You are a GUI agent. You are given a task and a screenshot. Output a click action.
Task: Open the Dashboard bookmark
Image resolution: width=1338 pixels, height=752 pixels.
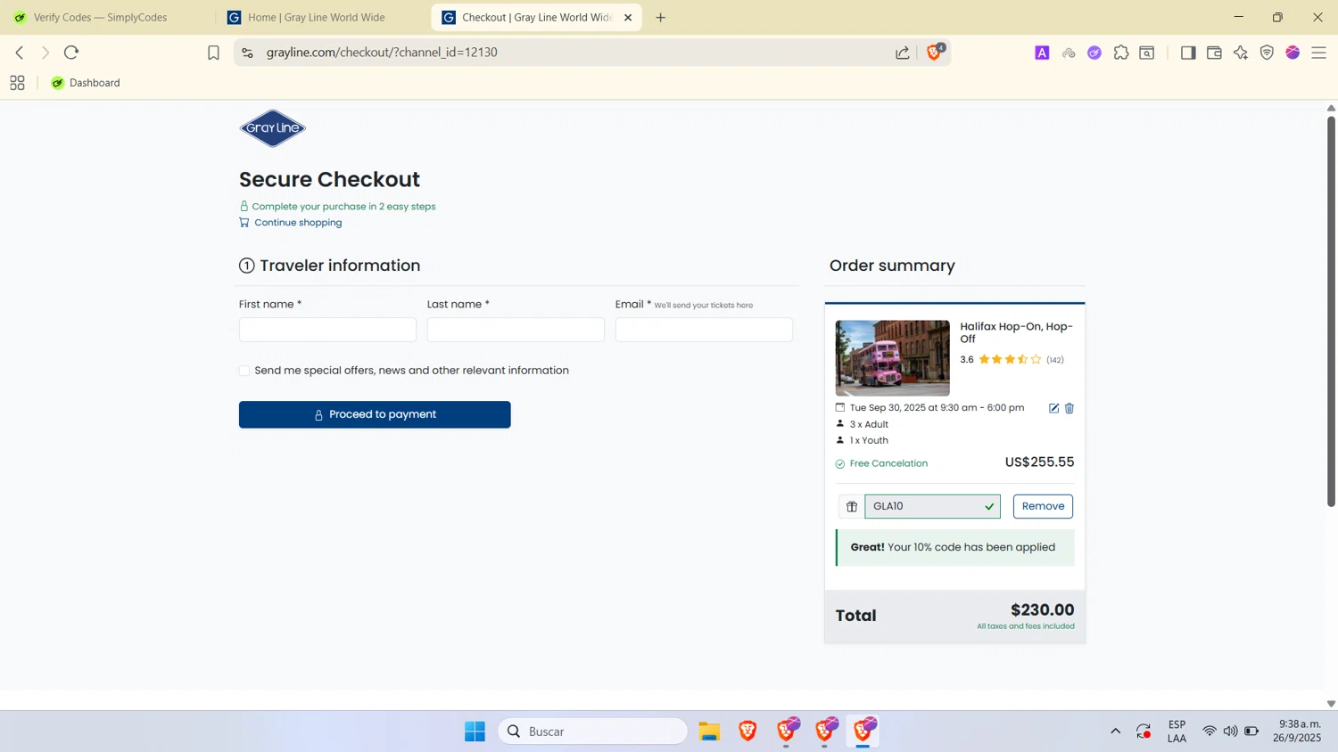point(86,83)
